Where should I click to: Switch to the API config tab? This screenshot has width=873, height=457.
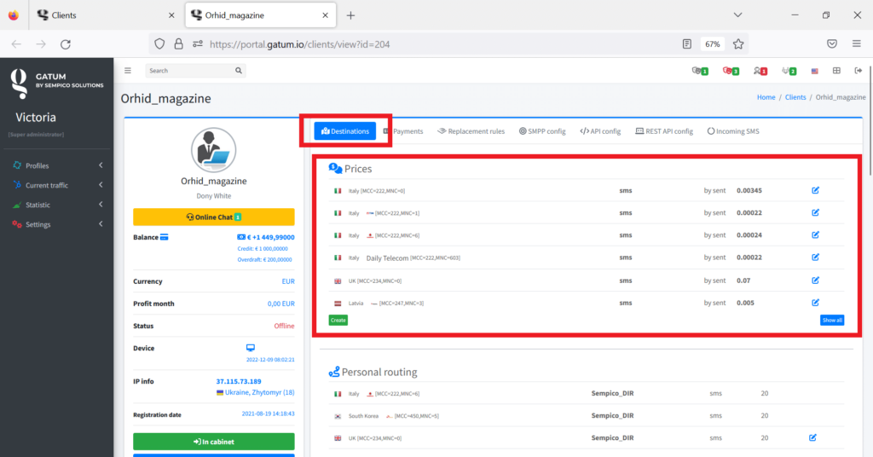click(600, 131)
